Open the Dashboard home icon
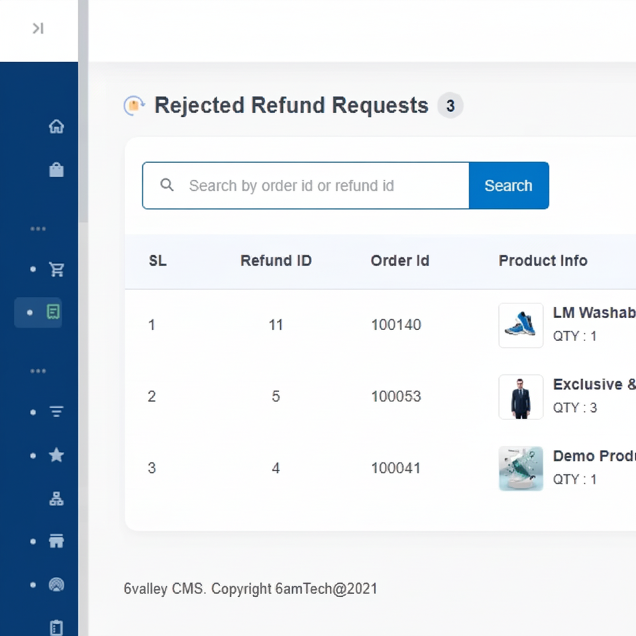636x636 pixels. tap(56, 126)
